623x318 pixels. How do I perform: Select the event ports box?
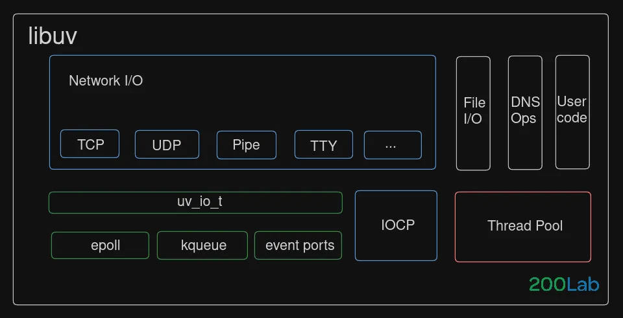click(298, 245)
